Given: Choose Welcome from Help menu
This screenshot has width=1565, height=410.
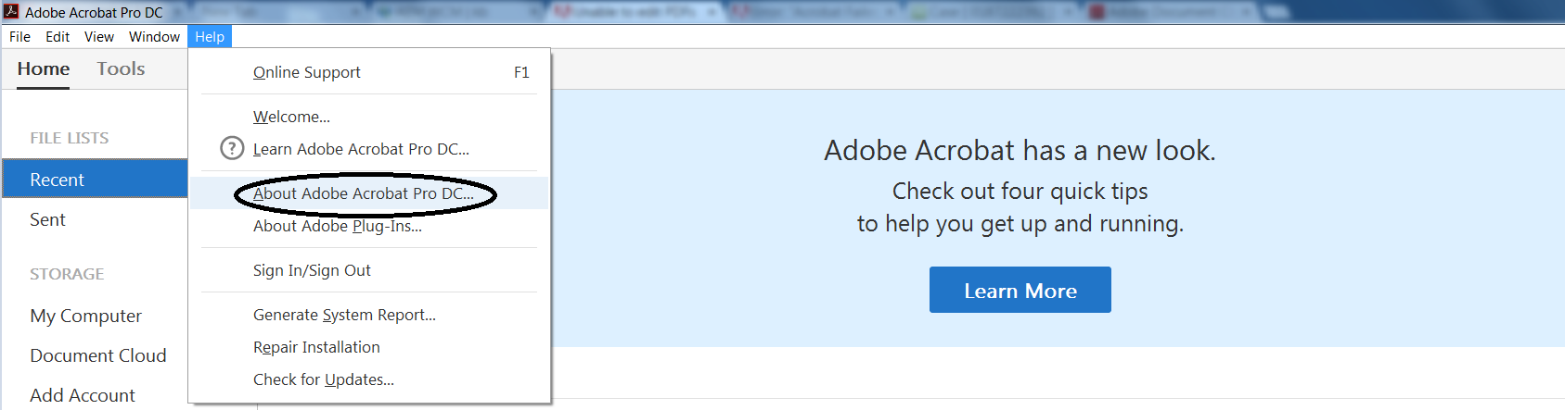Looking at the screenshot, I should click(x=291, y=117).
